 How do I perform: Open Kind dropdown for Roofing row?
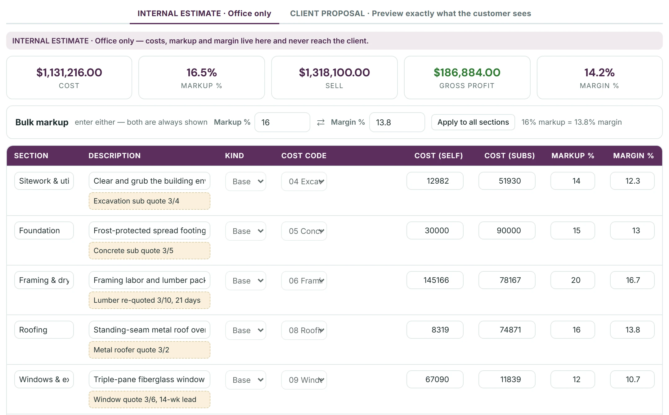[x=246, y=330]
